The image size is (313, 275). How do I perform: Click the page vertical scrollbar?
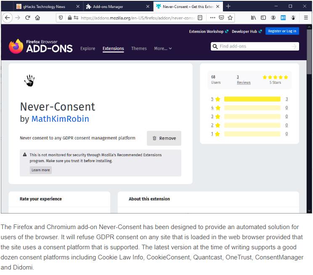[309, 52]
